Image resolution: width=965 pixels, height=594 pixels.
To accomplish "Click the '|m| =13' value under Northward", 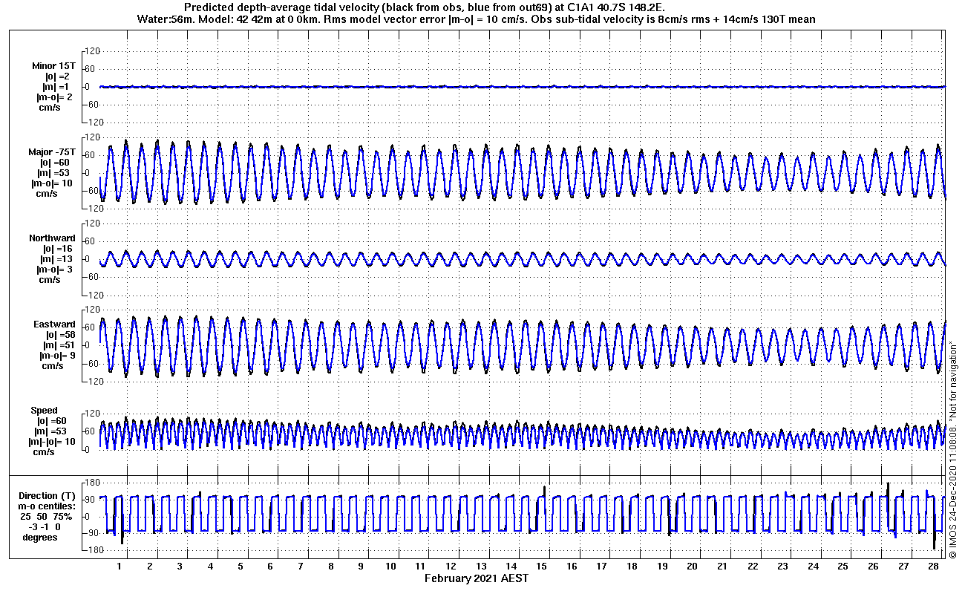I will click(x=57, y=258).
